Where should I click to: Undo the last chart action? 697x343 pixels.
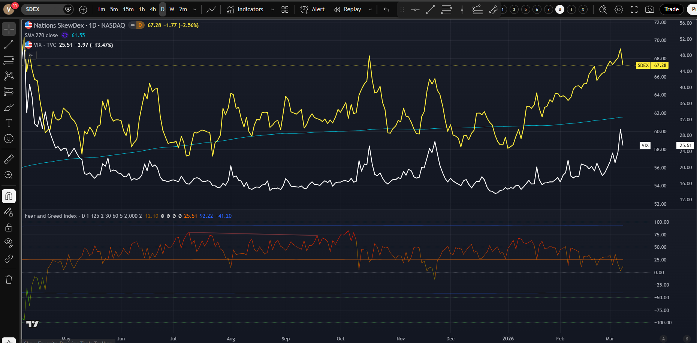pos(386,9)
